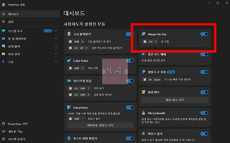Select 입력/출력 in the sidebar
This screenshot has height=143, width=230.
coord(30,46)
